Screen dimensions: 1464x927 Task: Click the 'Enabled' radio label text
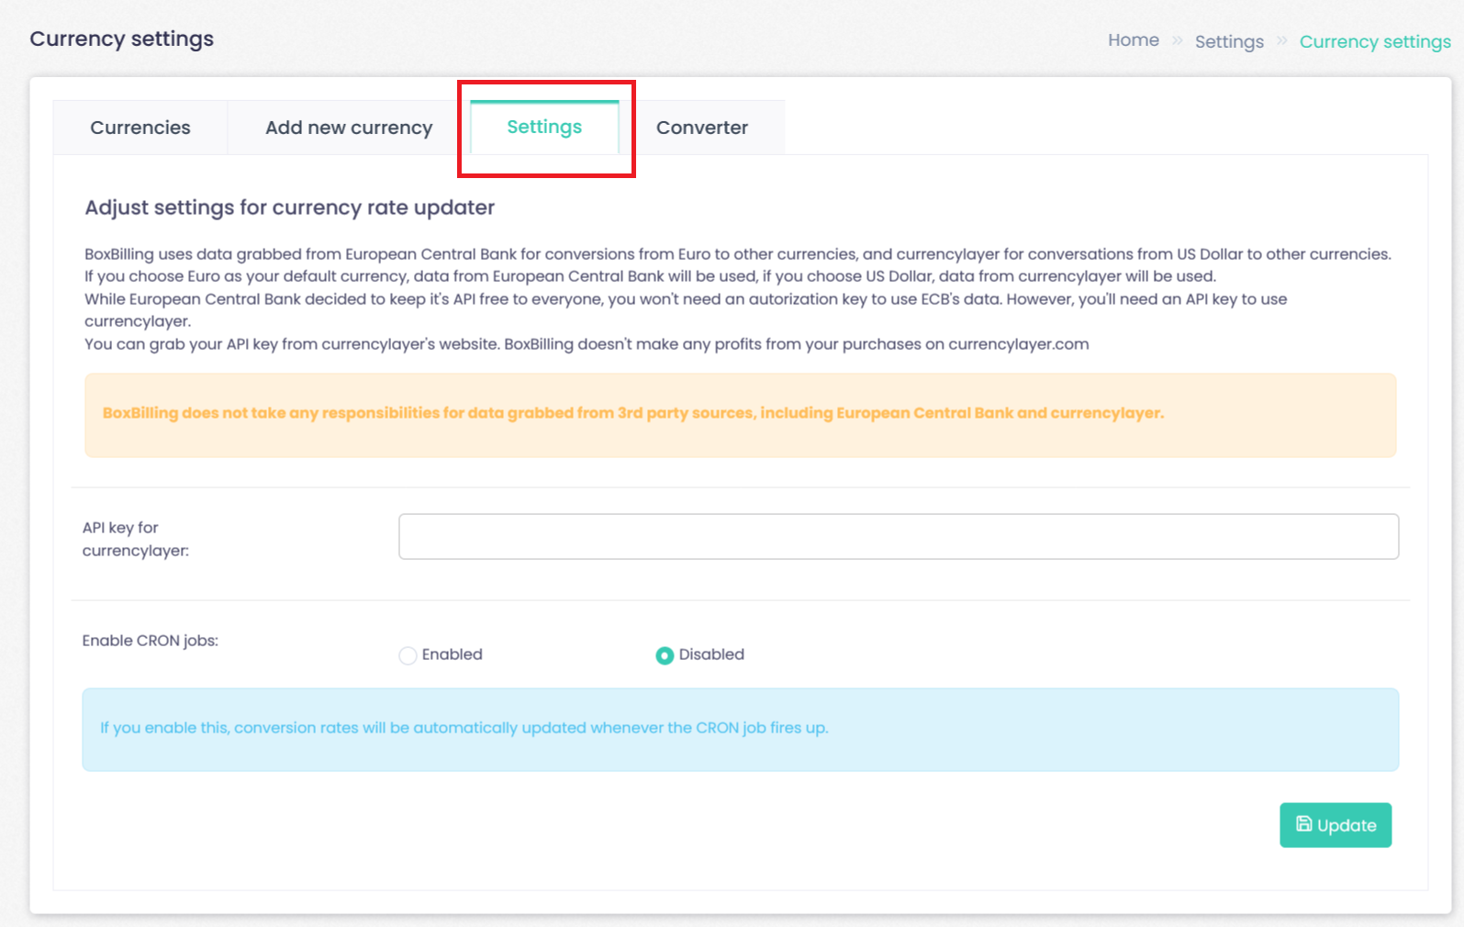pyautogui.click(x=453, y=654)
